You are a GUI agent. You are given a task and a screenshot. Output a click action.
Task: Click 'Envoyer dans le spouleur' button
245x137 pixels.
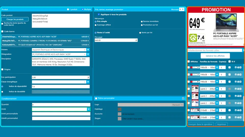pyautogui.click(x=200, y=124)
